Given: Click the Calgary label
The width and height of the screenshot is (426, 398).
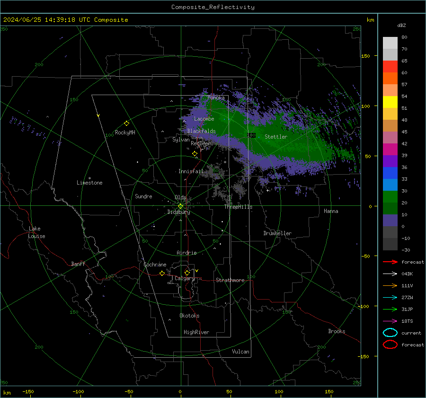Looking at the screenshot, I should click(185, 278).
